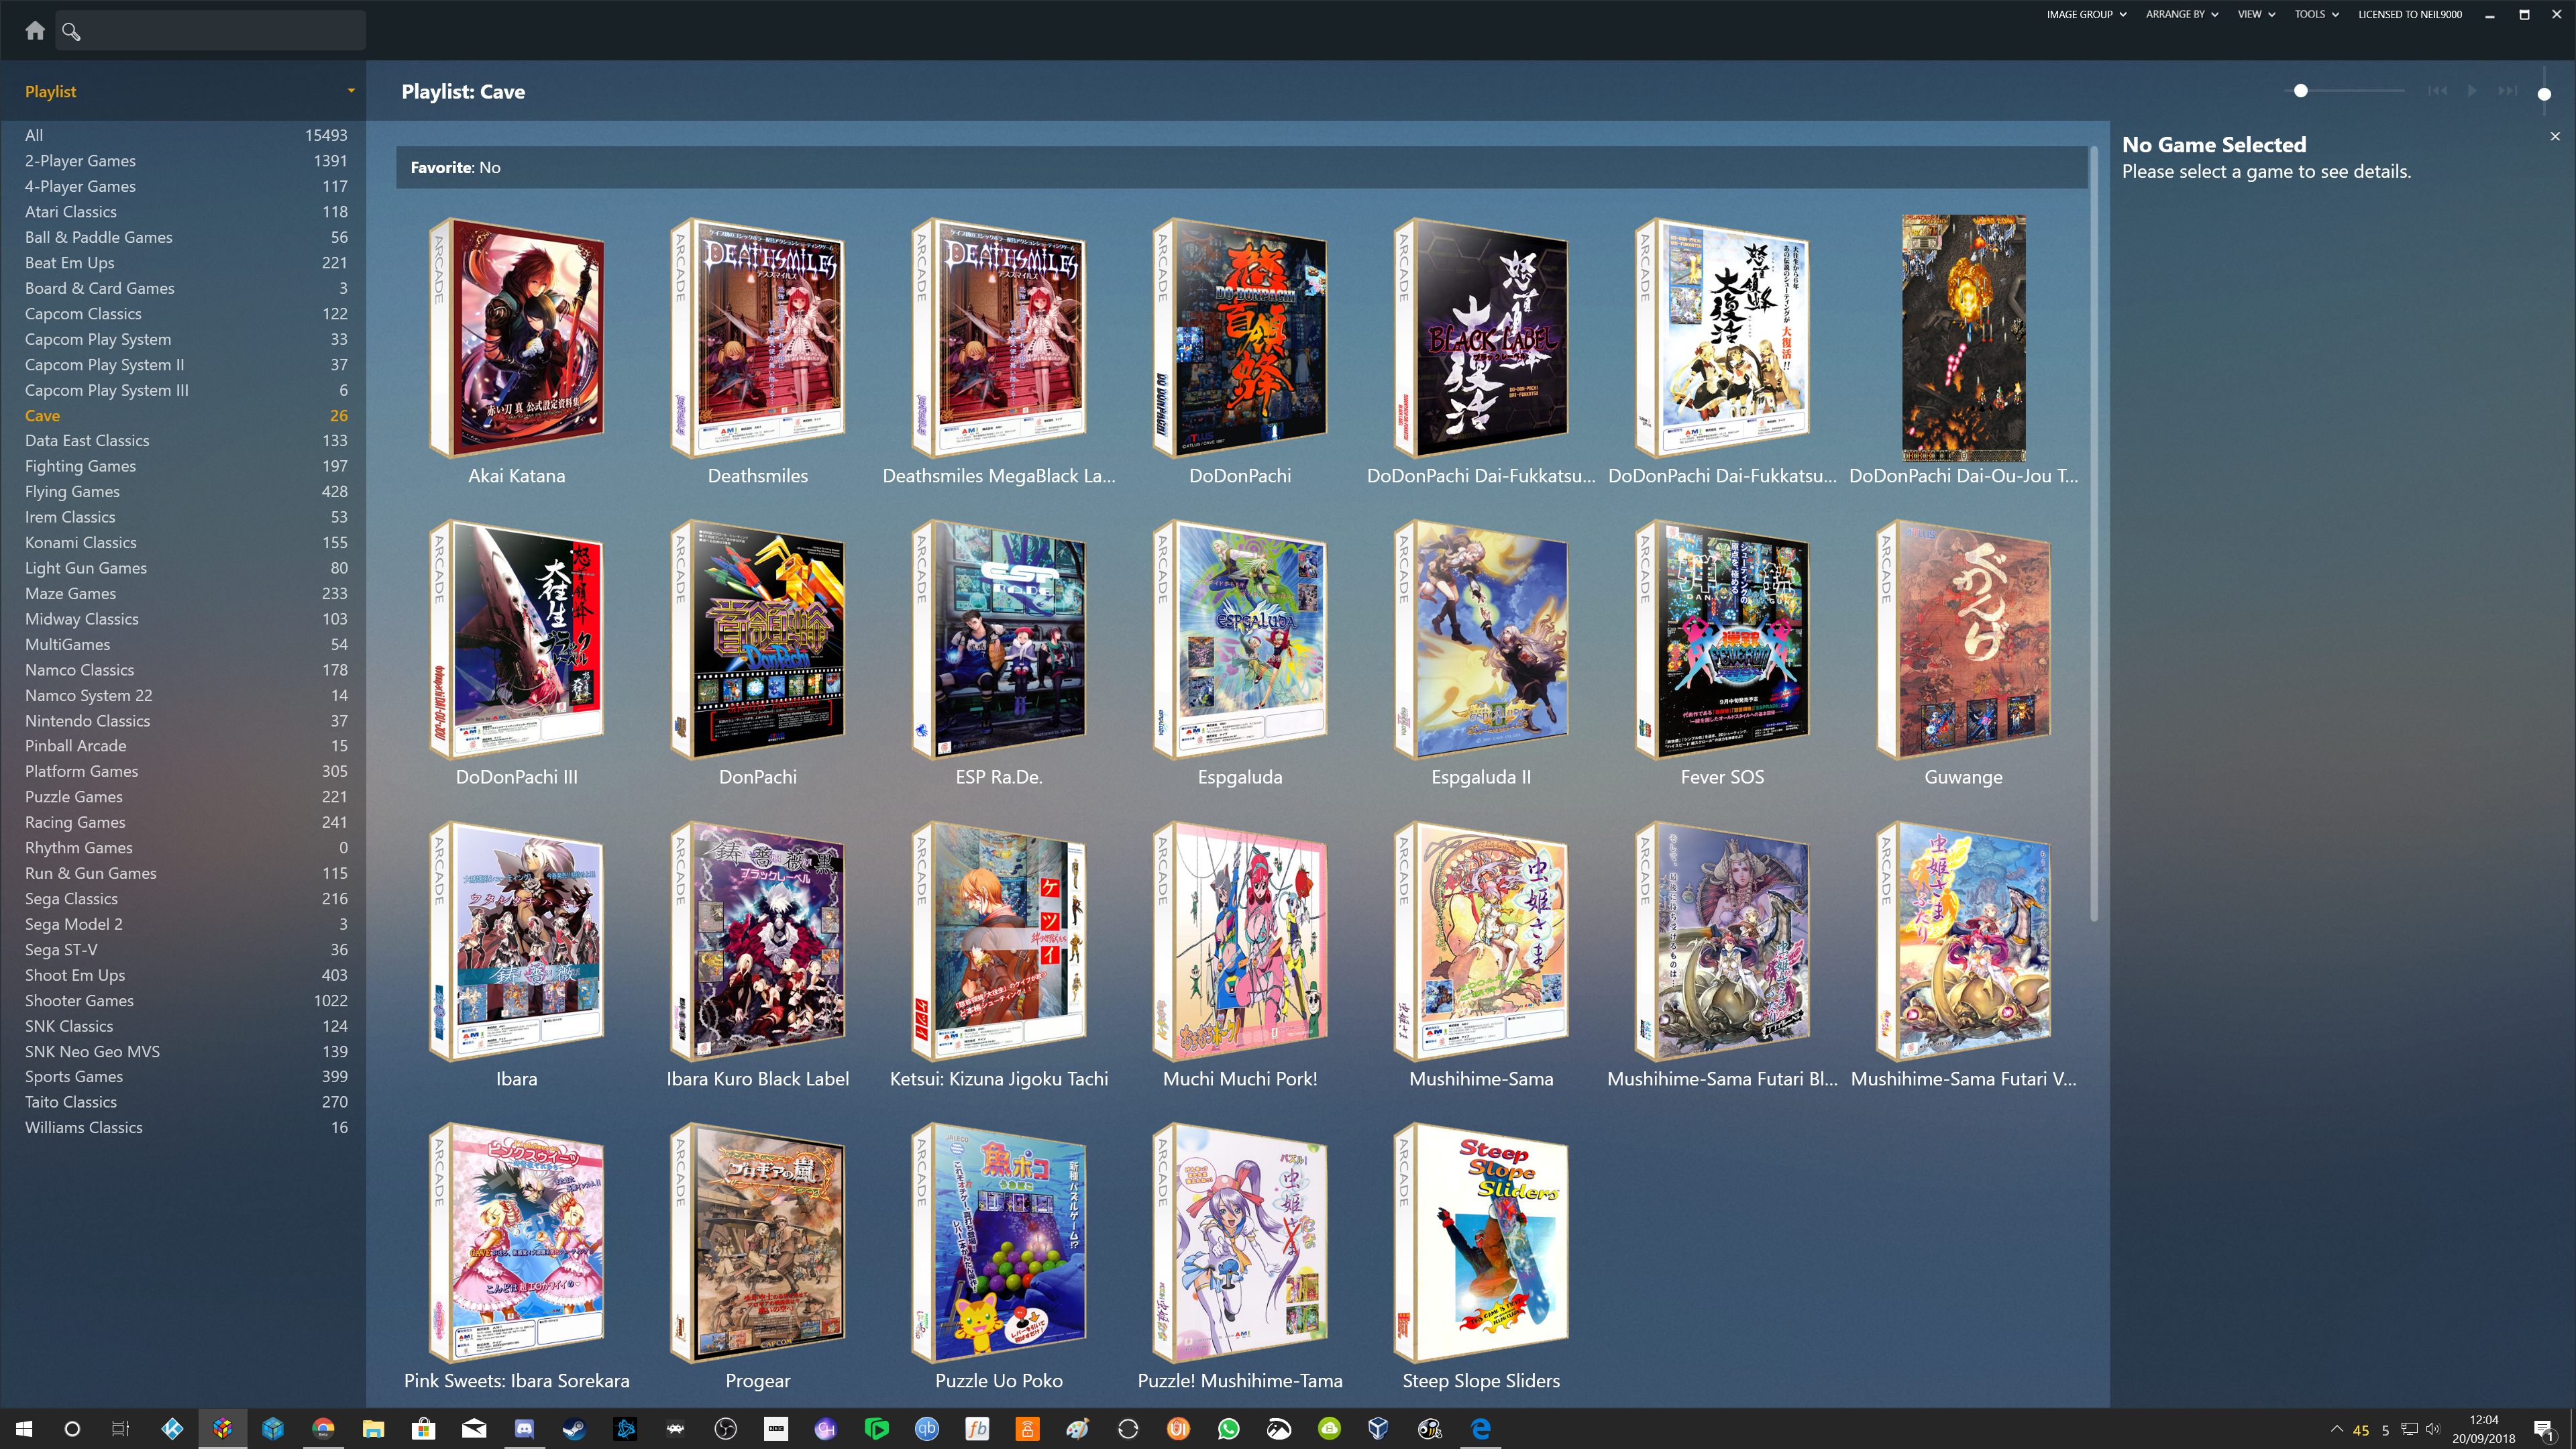This screenshot has height=1449, width=2576.
Task: Open Discord from the taskbar
Action: (524, 1429)
